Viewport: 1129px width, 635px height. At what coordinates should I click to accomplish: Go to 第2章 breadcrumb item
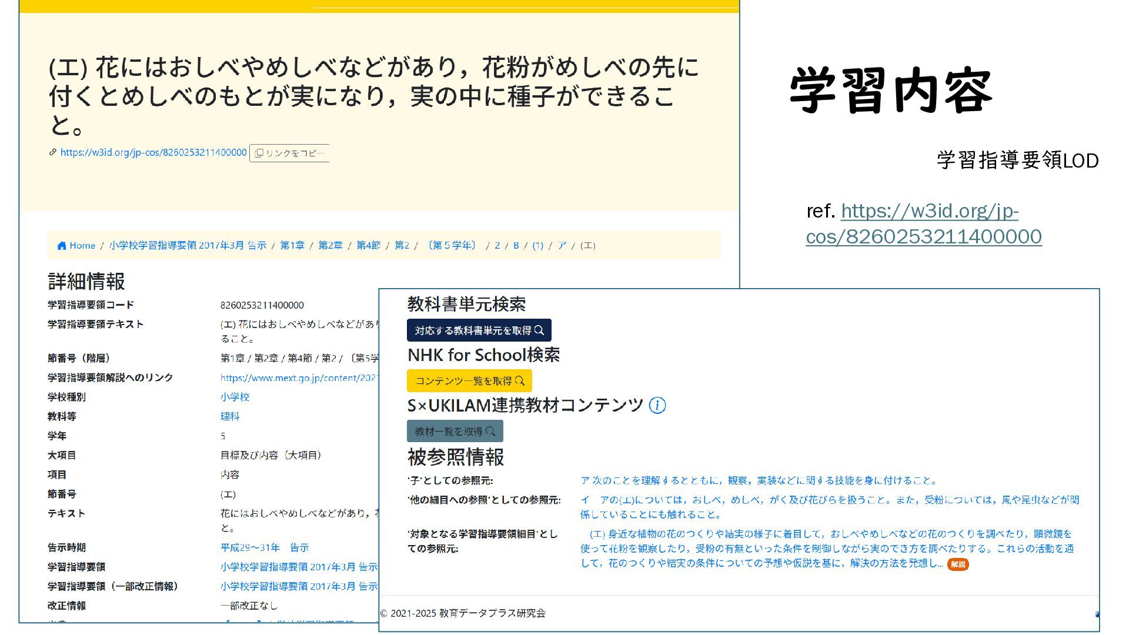click(330, 246)
